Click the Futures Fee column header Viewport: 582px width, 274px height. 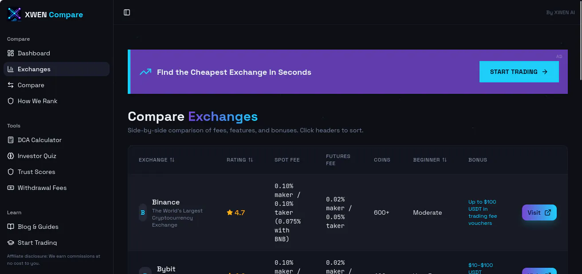[x=338, y=160]
